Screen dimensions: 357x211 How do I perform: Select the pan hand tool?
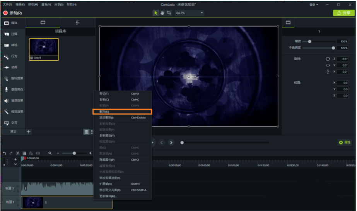coord(162,13)
